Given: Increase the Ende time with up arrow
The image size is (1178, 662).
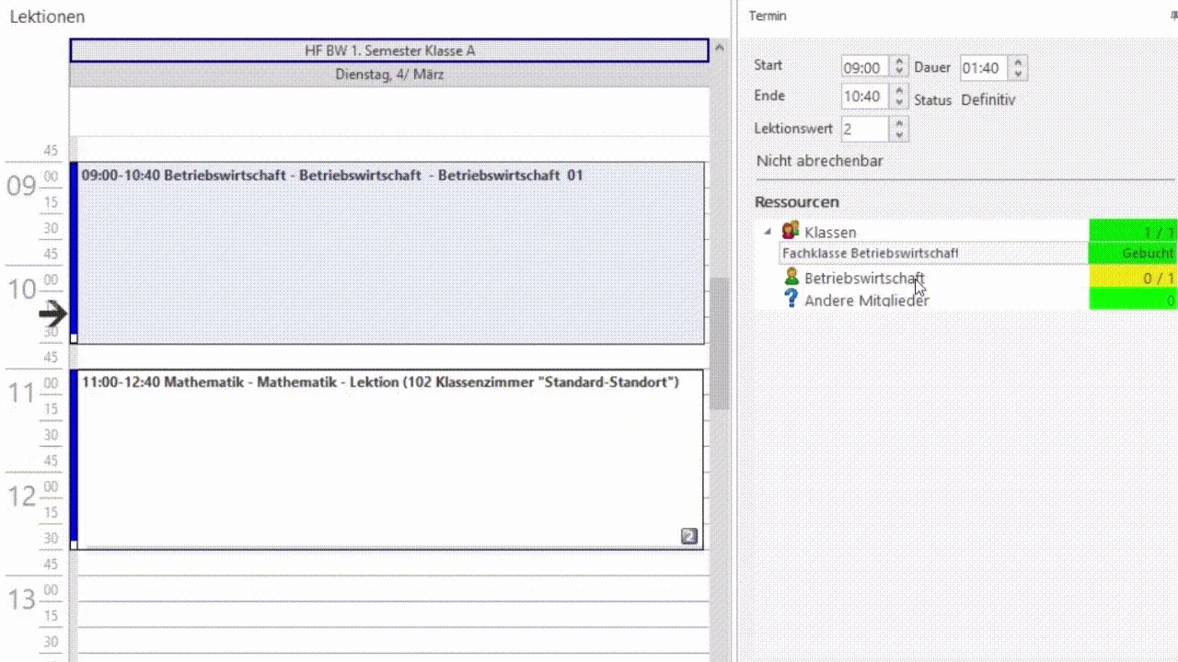Looking at the screenshot, I should pos(900,90).
